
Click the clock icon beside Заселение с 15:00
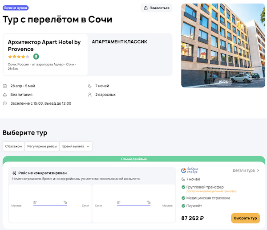pos(5,103)
